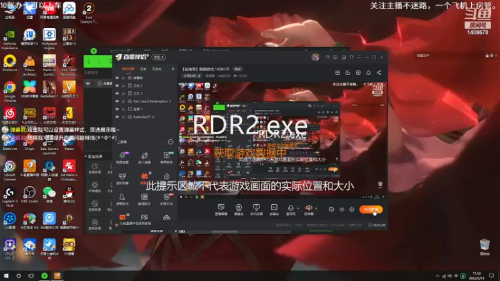Switch to the third scene tab

(156, 69)
